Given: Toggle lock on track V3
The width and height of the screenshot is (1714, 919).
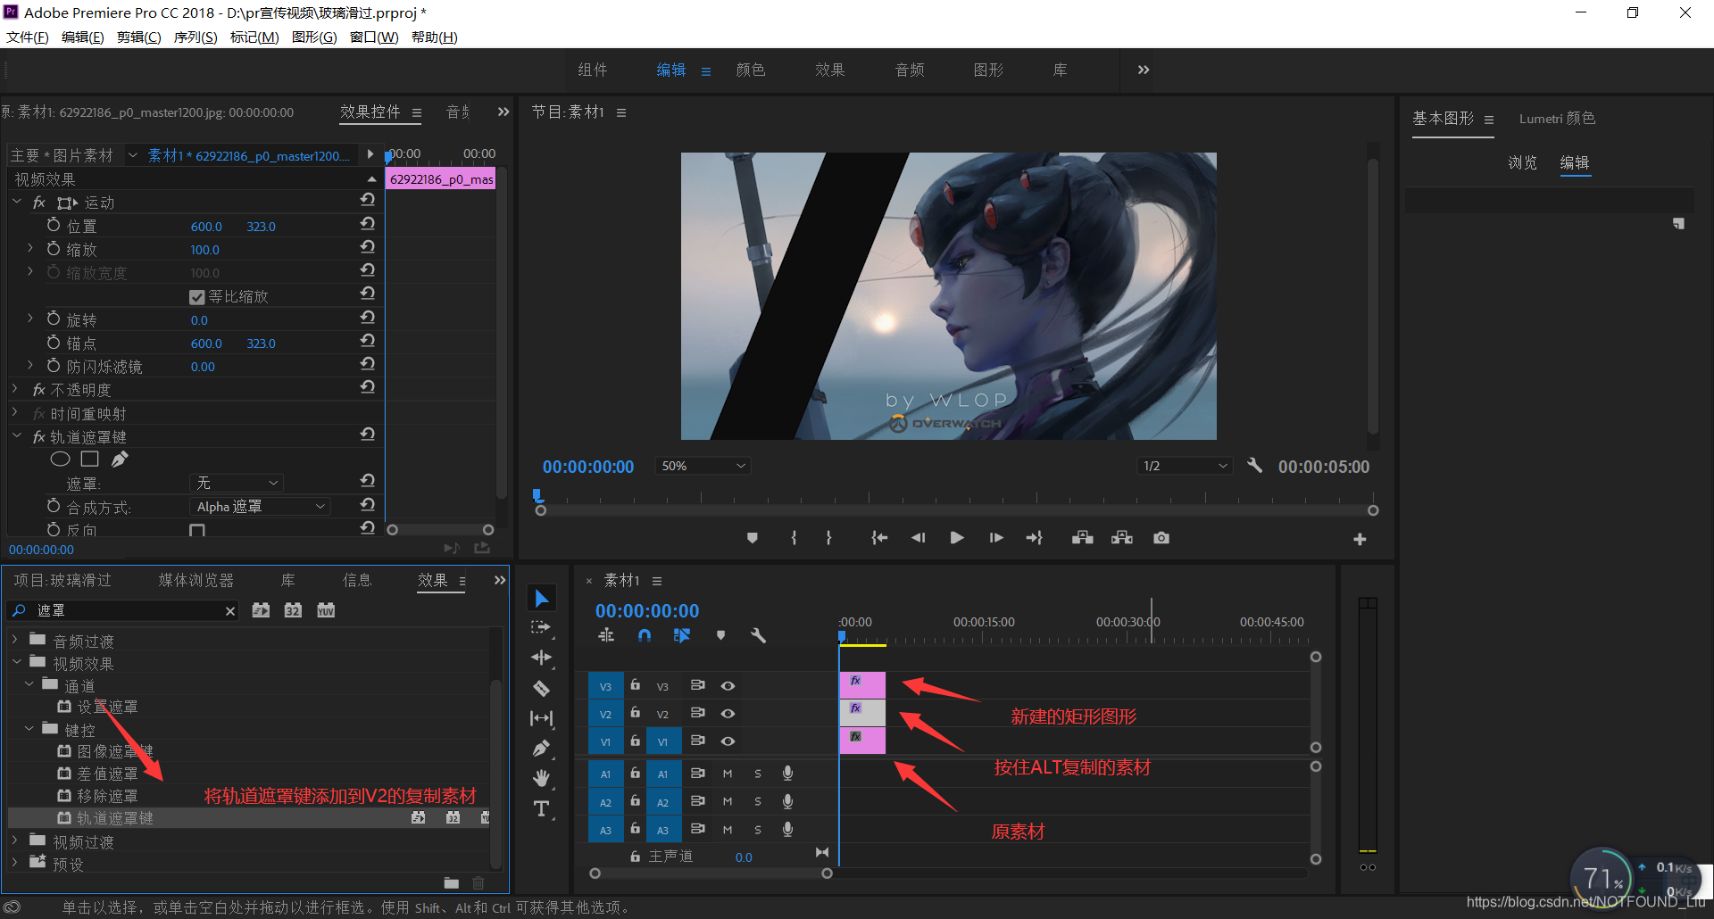Looking at the screenshot, I should (635, 685).
